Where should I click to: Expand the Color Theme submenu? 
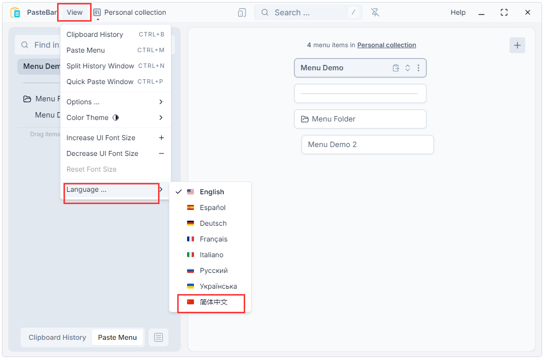[x=115, y=118]
